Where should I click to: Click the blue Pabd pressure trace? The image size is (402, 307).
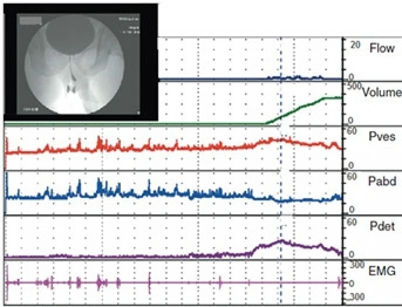(151, 193)
